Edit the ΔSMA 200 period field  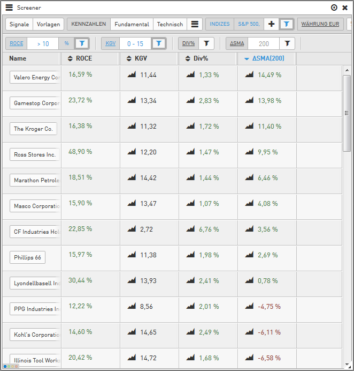264,43
